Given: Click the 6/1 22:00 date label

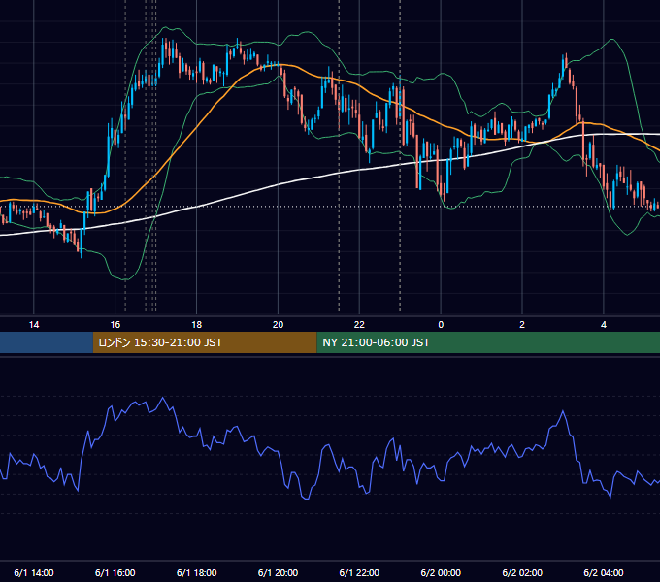Looking at the screenshot, I should point(359,572).
